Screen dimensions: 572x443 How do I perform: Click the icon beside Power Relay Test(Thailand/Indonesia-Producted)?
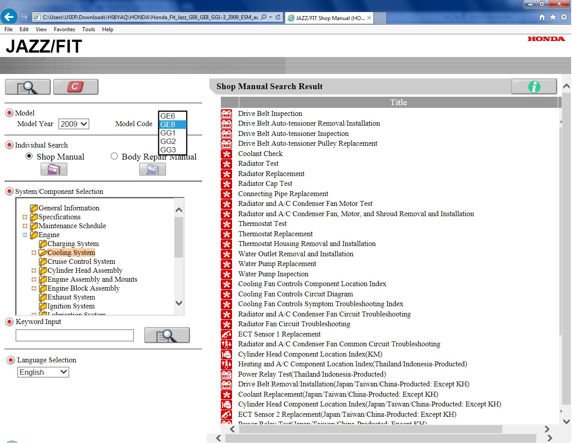(227, 374)
